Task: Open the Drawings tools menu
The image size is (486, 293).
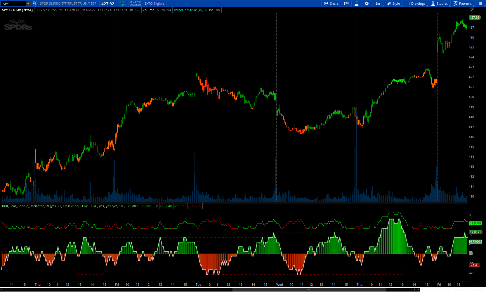Action: (416, 4)
